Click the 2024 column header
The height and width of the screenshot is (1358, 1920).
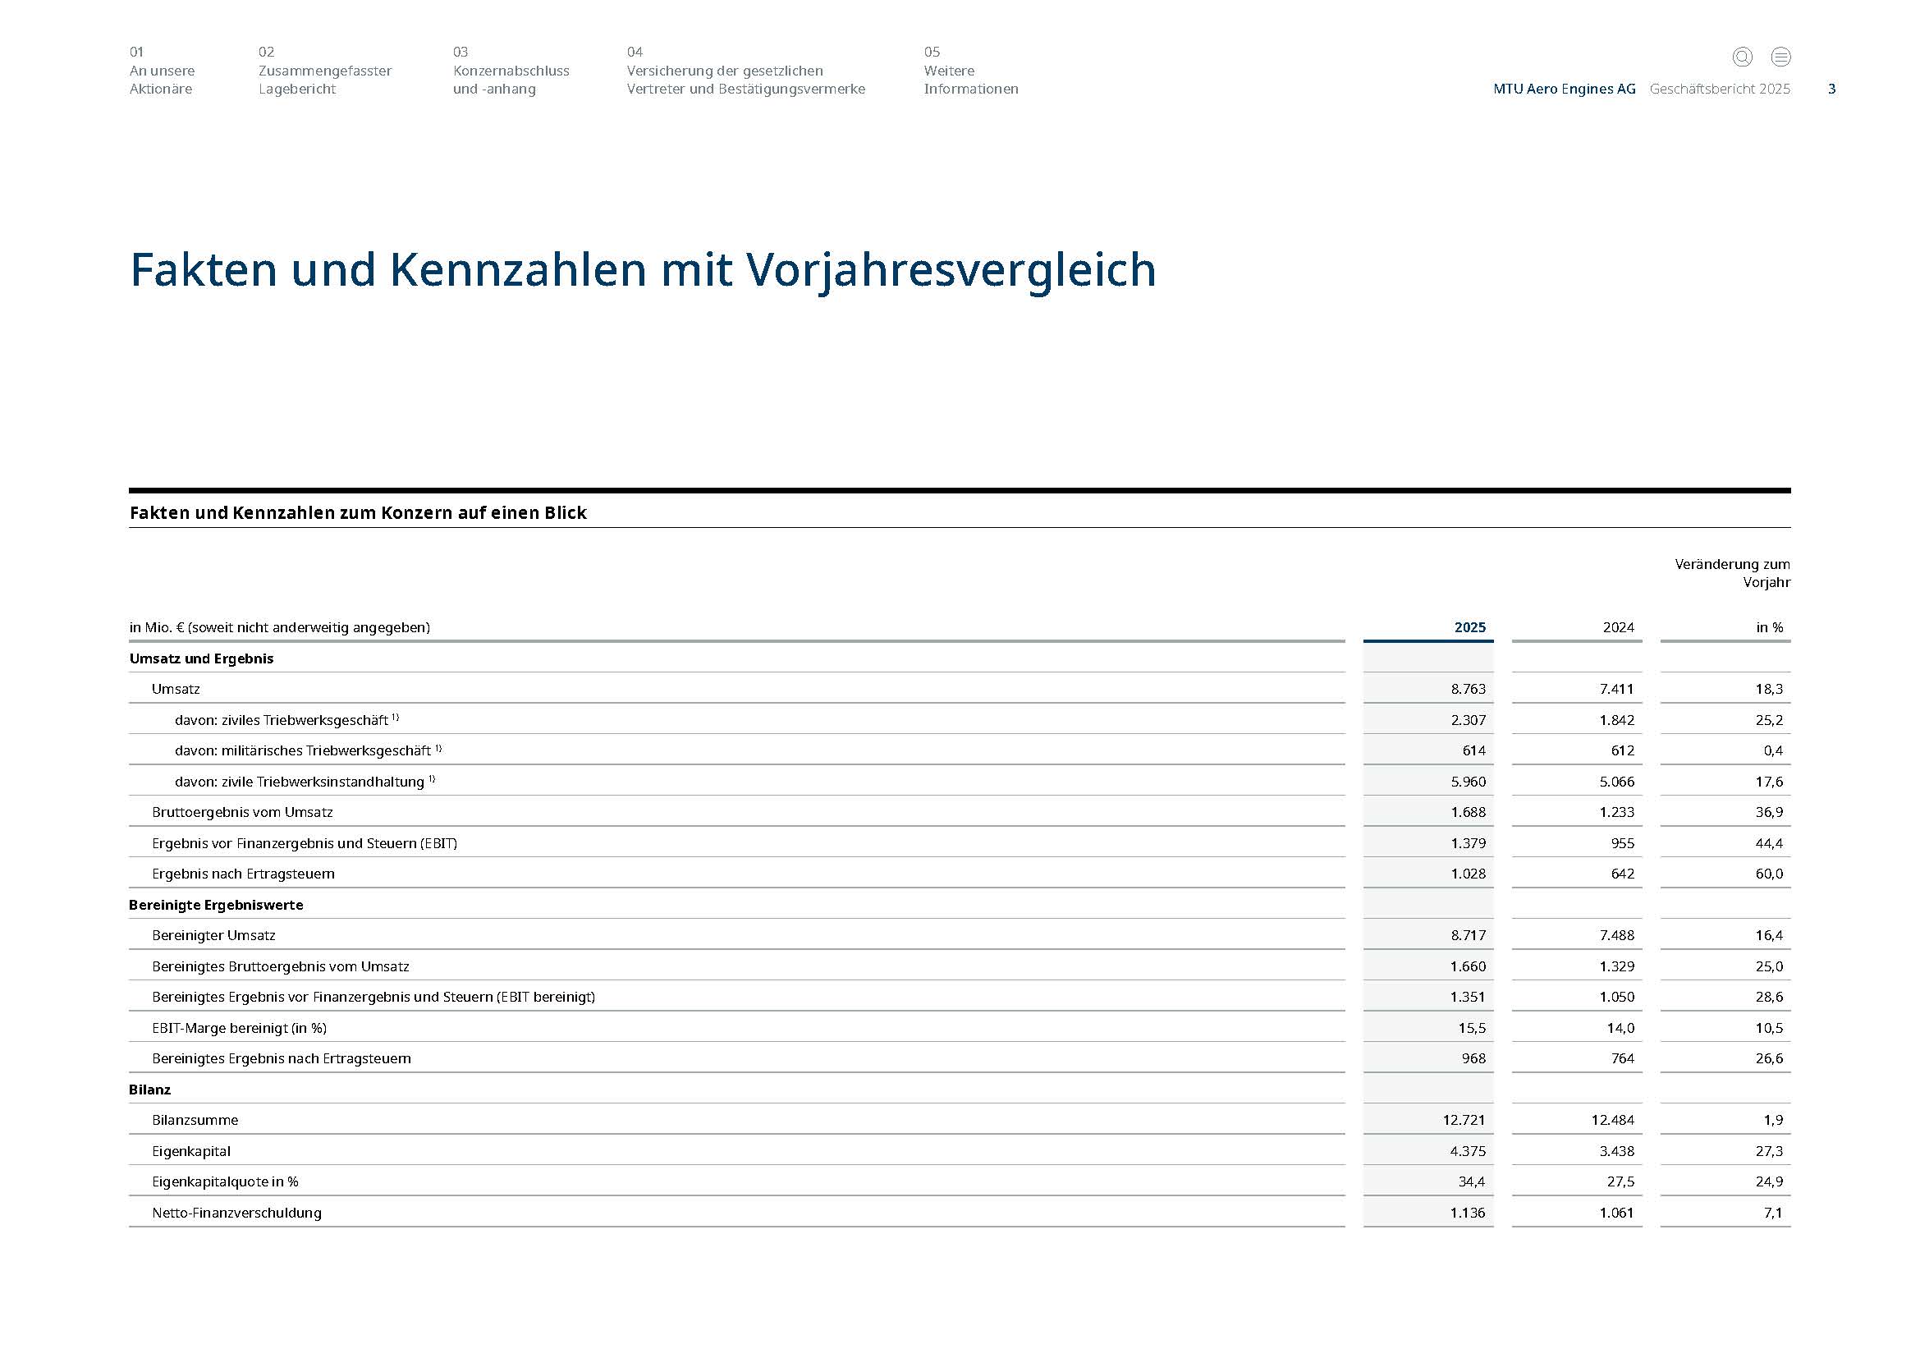click(1618, 627)
